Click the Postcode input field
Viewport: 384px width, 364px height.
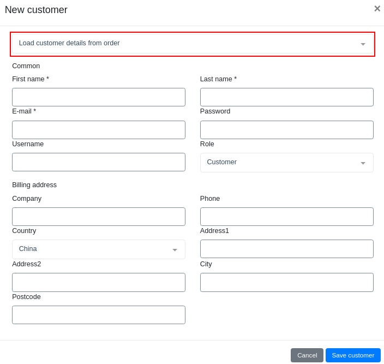coord(99,314)
